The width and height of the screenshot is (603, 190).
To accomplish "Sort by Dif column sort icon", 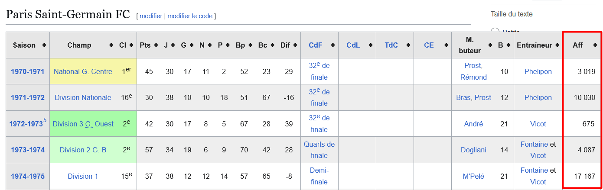I will [x=295, y=45].
